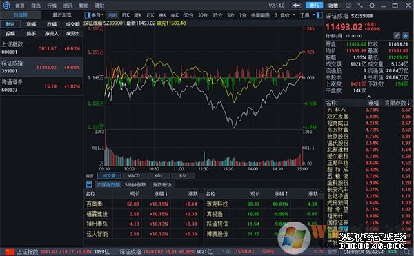Open the settings gear icon

(372, 6)
